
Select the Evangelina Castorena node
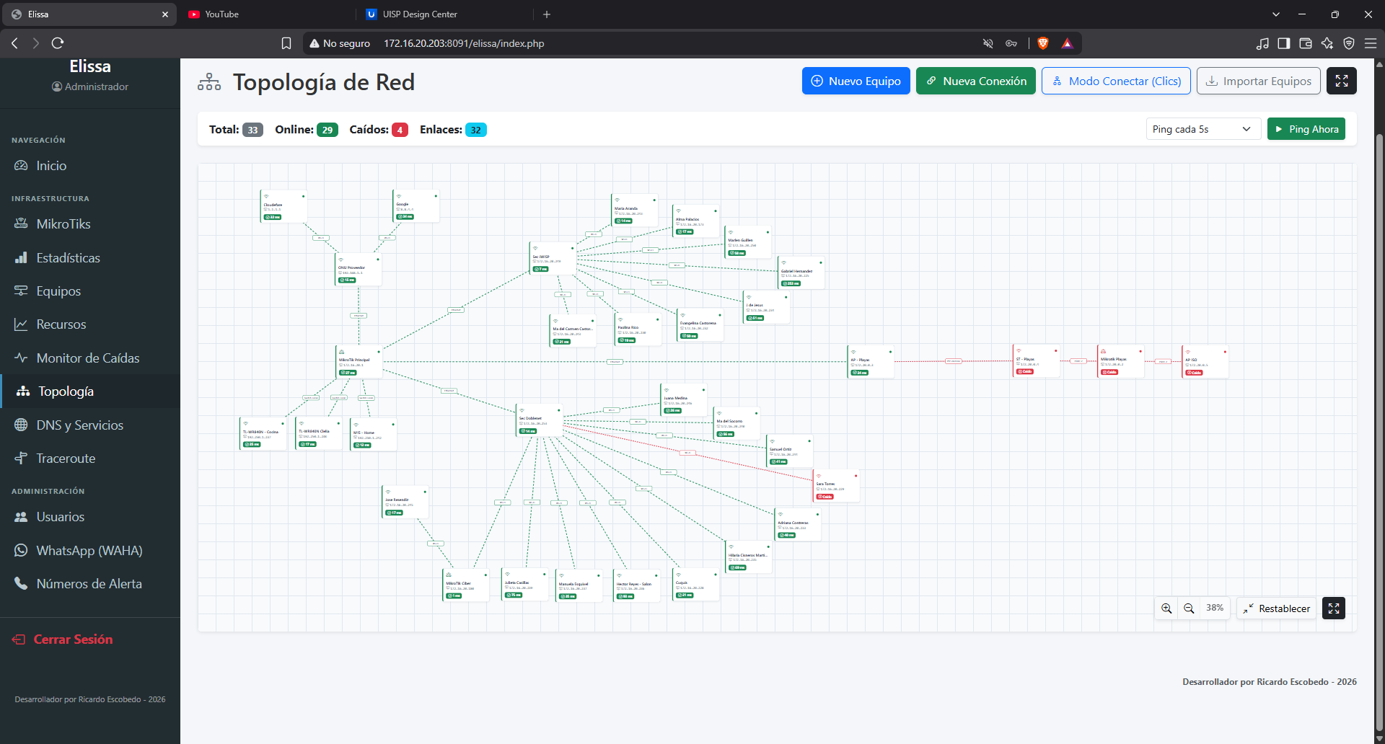click(x=700, y=325)
